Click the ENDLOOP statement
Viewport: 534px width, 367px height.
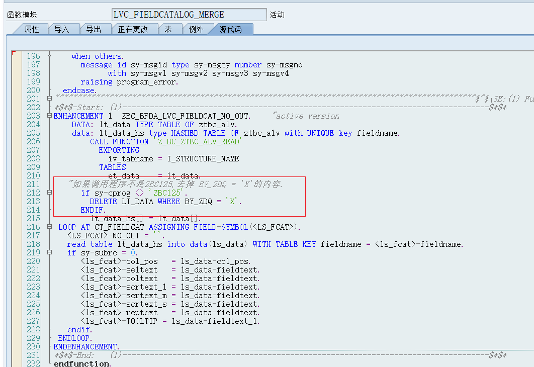pyautogui.click(x=75, y=338)
